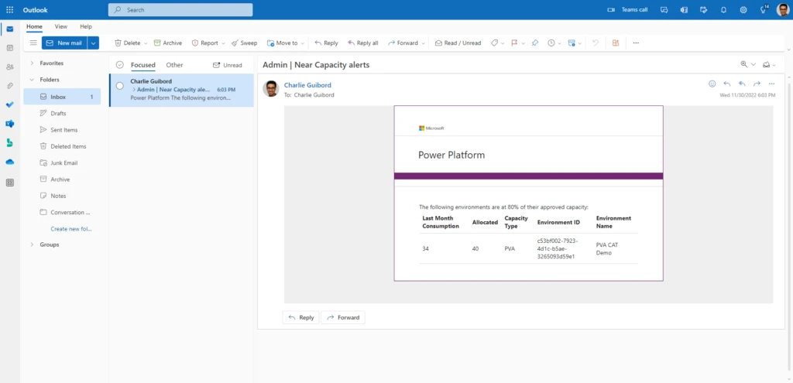Switch to the View ribbon tab
The image size is (793, 383).
60,26
